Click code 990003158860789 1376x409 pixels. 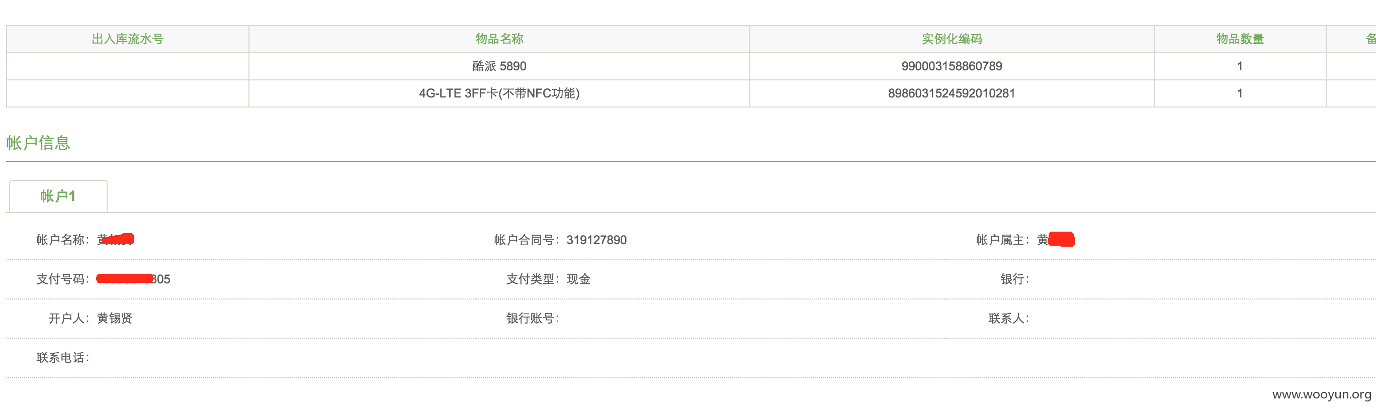tap(952, 66)
